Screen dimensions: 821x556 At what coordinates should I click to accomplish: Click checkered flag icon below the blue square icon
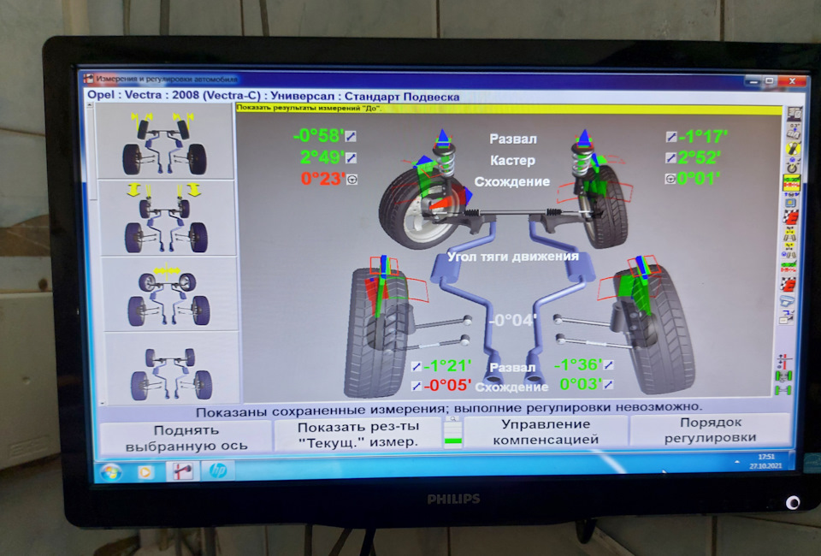pos(790,216)
